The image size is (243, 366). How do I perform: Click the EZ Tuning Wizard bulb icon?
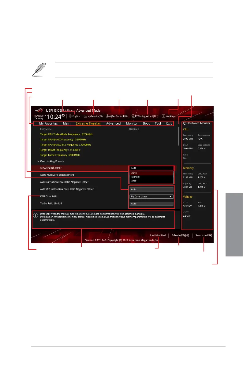tap(133, 116)
